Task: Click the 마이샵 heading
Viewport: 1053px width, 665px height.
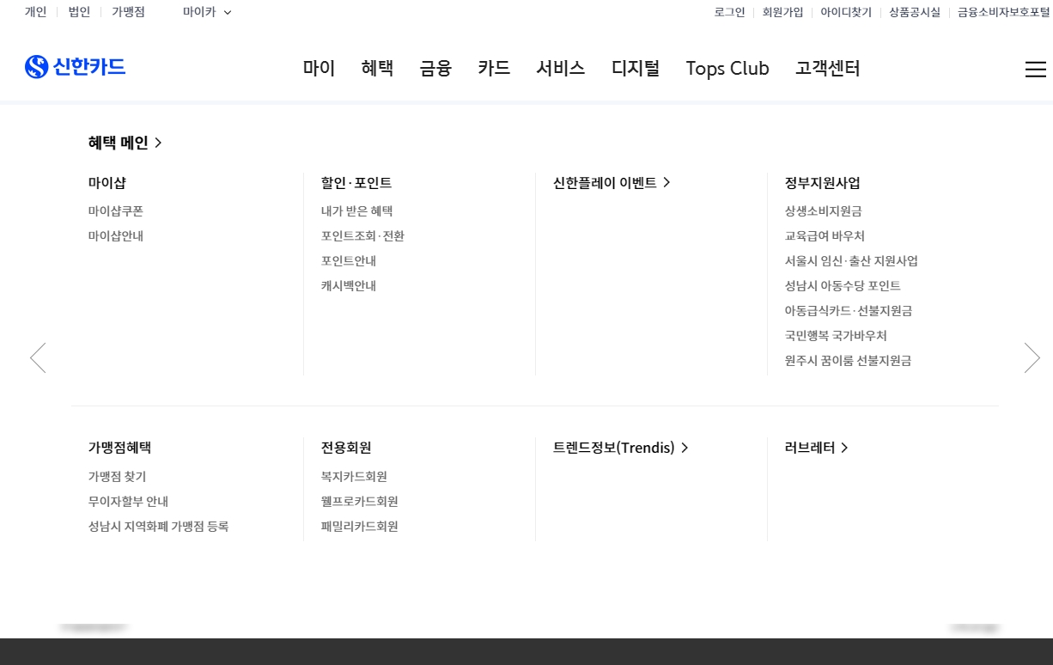Action: point(107,183)
